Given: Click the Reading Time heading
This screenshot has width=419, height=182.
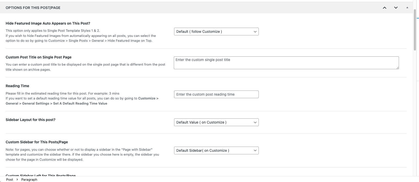Looking at the screenshot, I should click(x=17, y=86).
